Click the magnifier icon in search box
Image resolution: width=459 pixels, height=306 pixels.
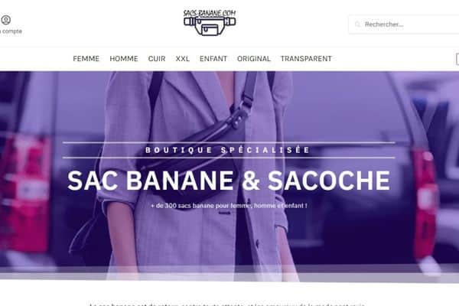tap(357, 24)
